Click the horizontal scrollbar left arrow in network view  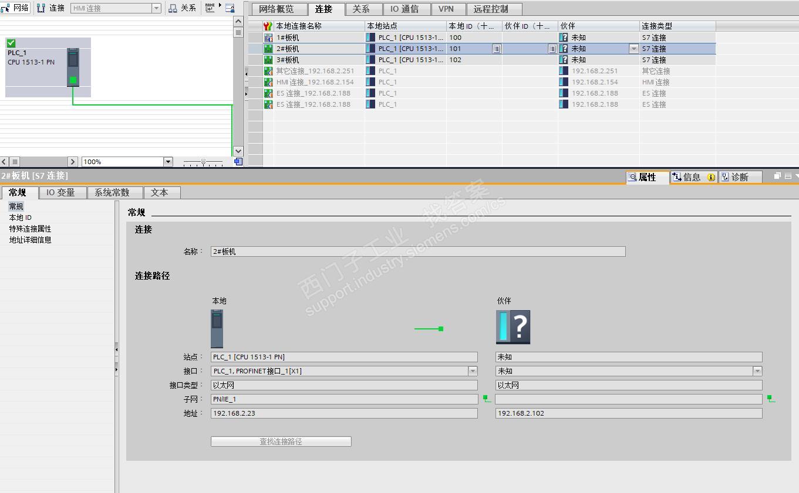[4, 162]
